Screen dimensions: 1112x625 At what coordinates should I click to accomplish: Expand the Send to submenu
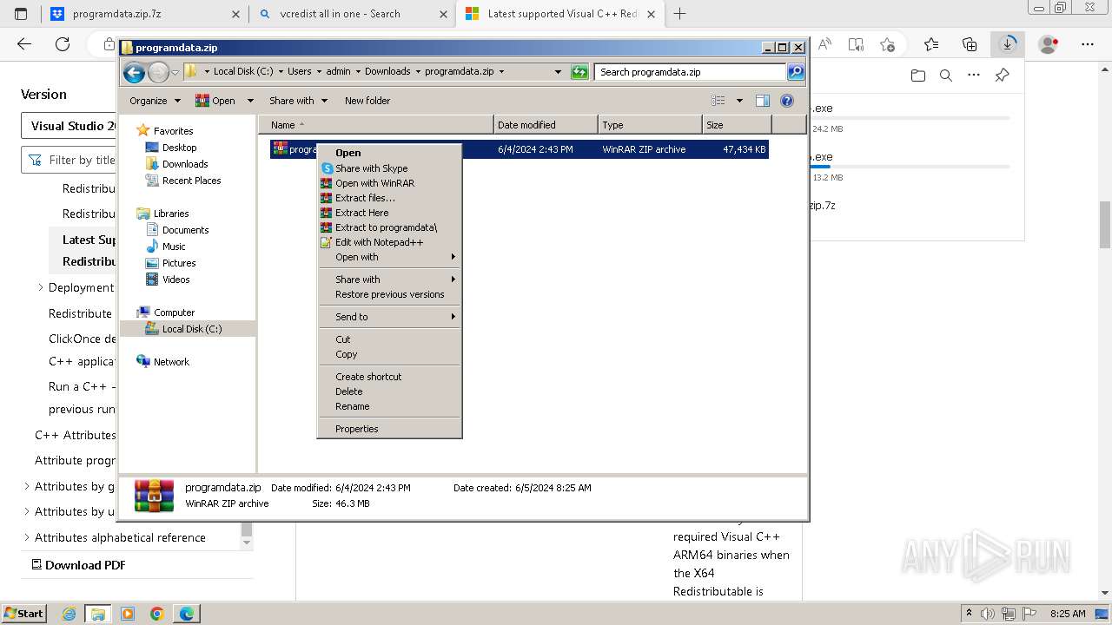(389, 317)
